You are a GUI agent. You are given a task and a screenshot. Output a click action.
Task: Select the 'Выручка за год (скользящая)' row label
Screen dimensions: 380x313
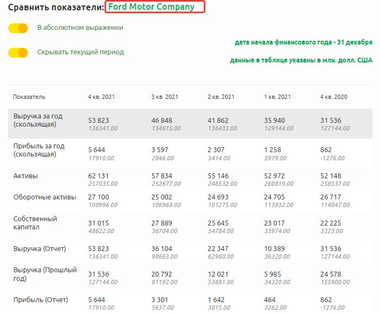coord(39,120)
